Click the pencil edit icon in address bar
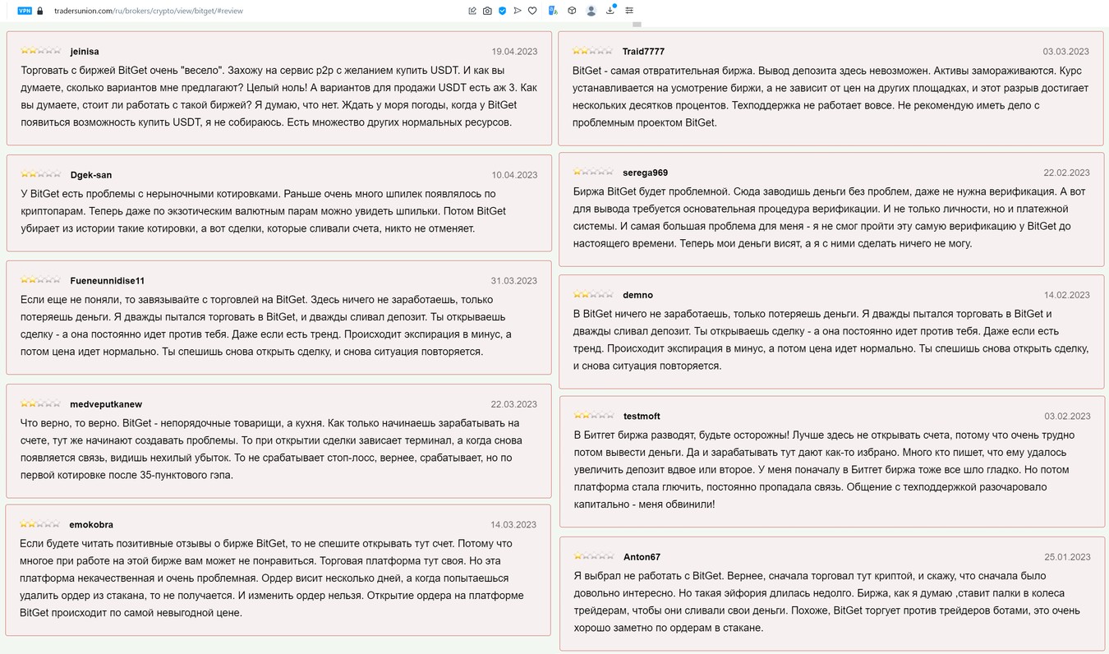Viewport: 1109px width, 654px height. [x=472, y=11]
